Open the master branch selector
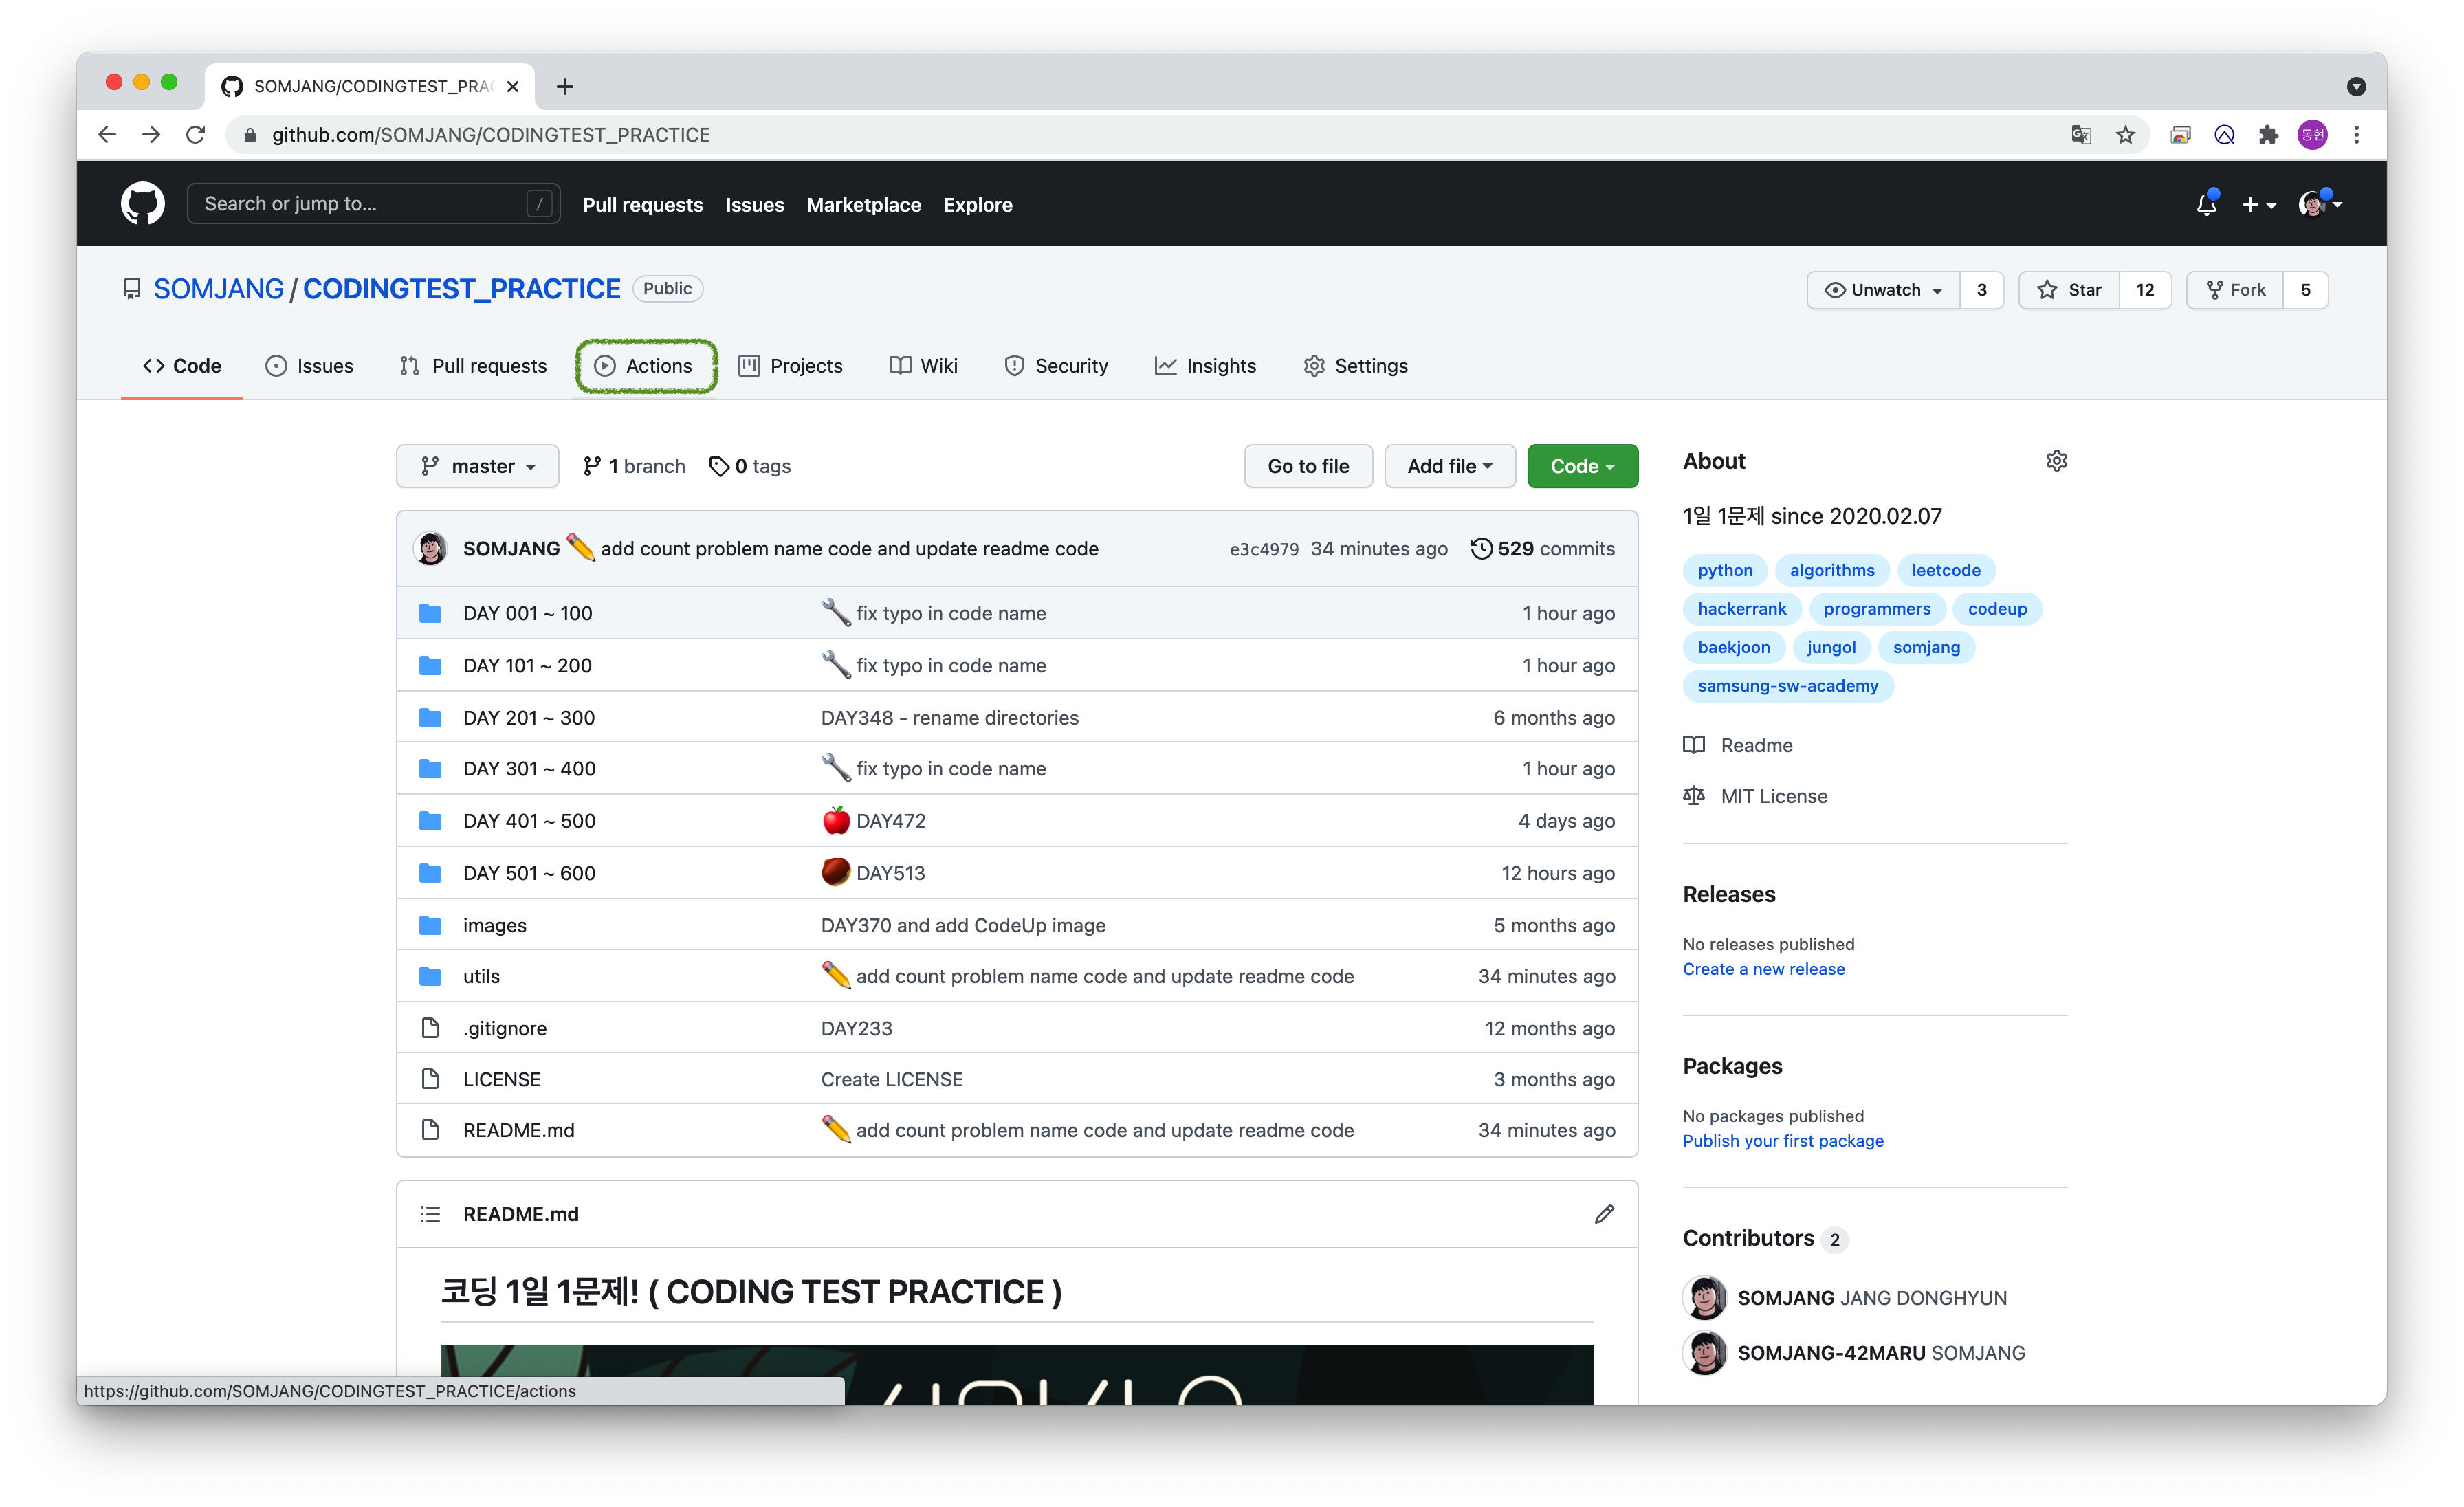Screen dimensions: 2464x1507 click(x=477, y=466)
